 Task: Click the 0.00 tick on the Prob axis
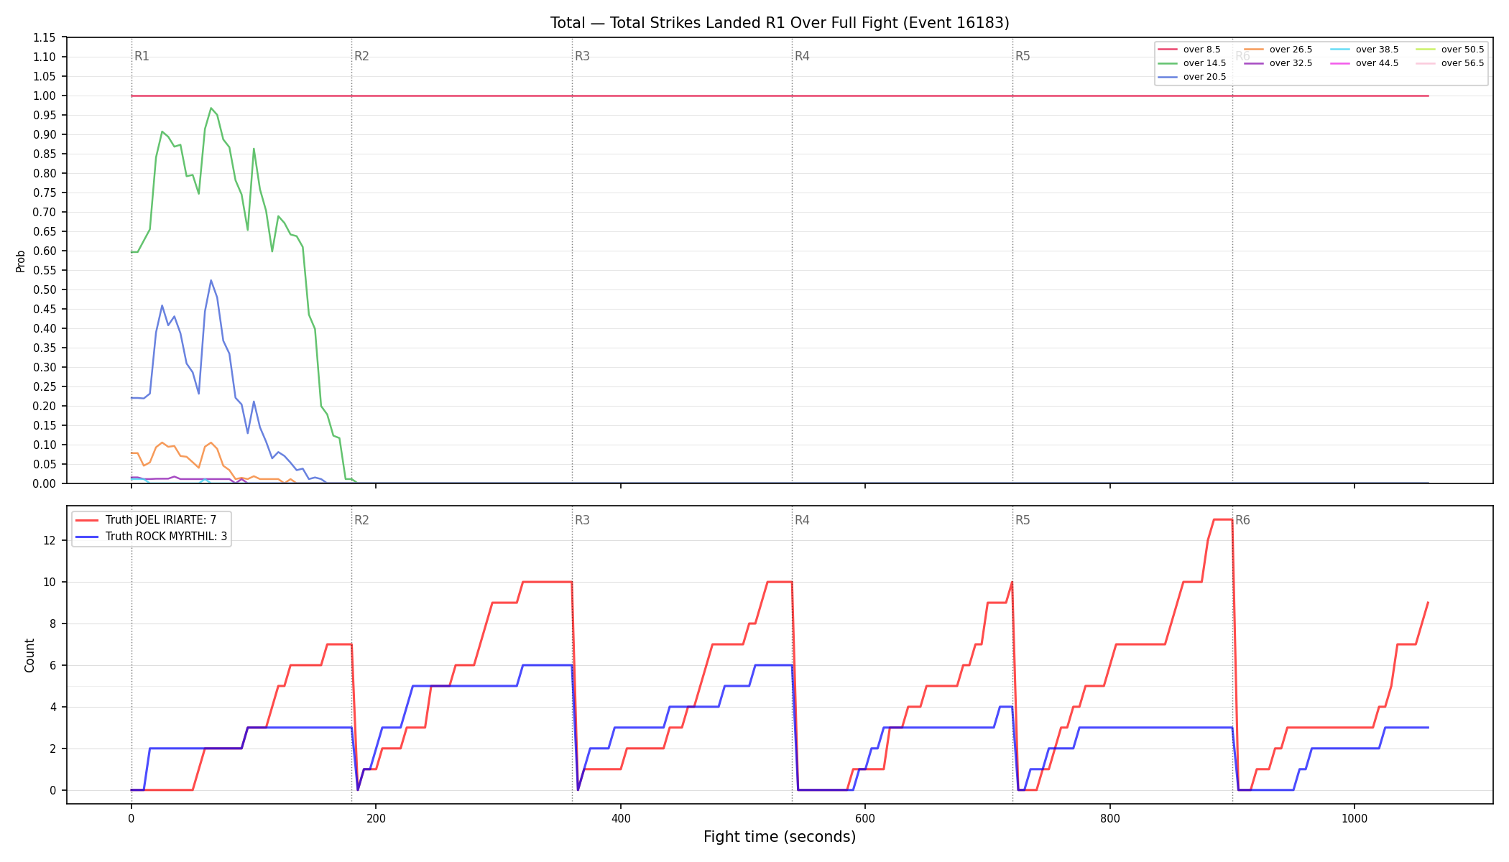(45, 483)
